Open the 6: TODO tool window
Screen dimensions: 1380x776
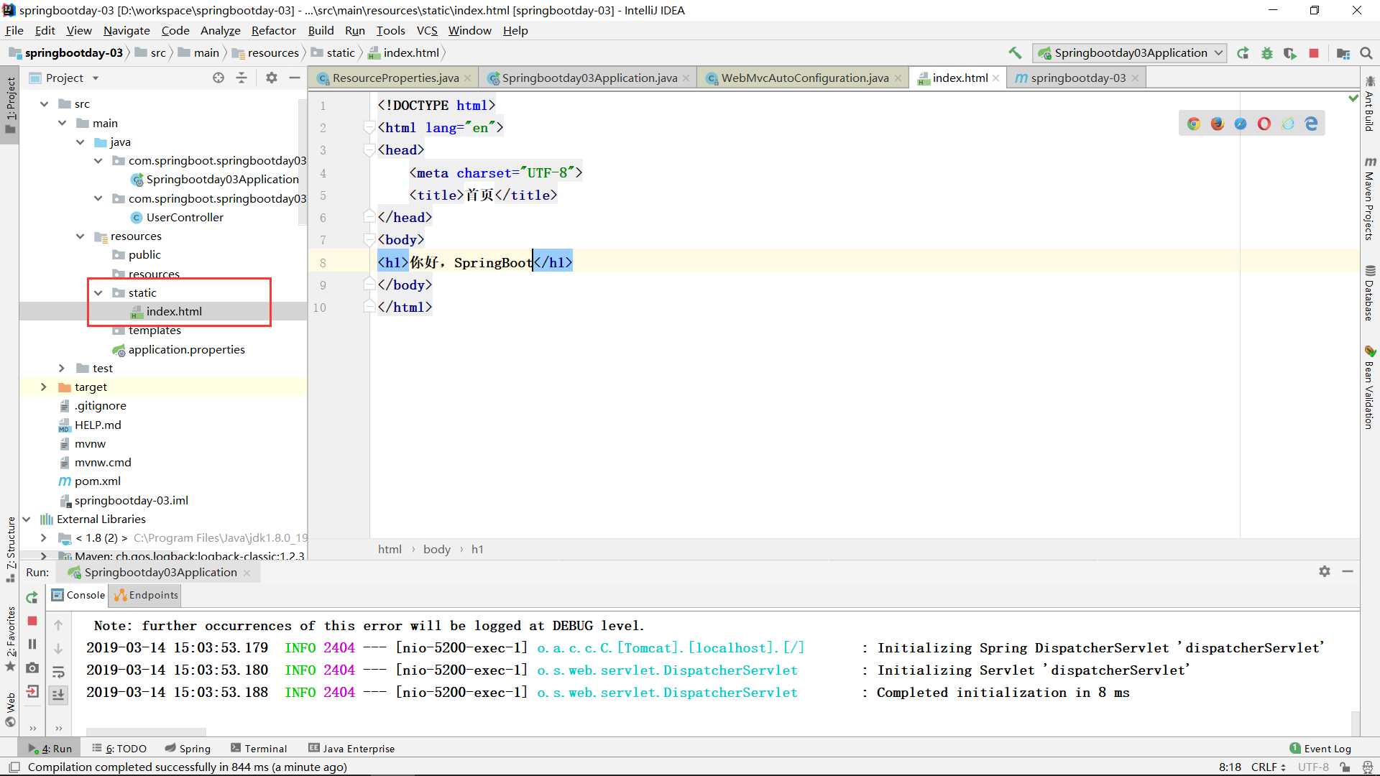(119, 748)
